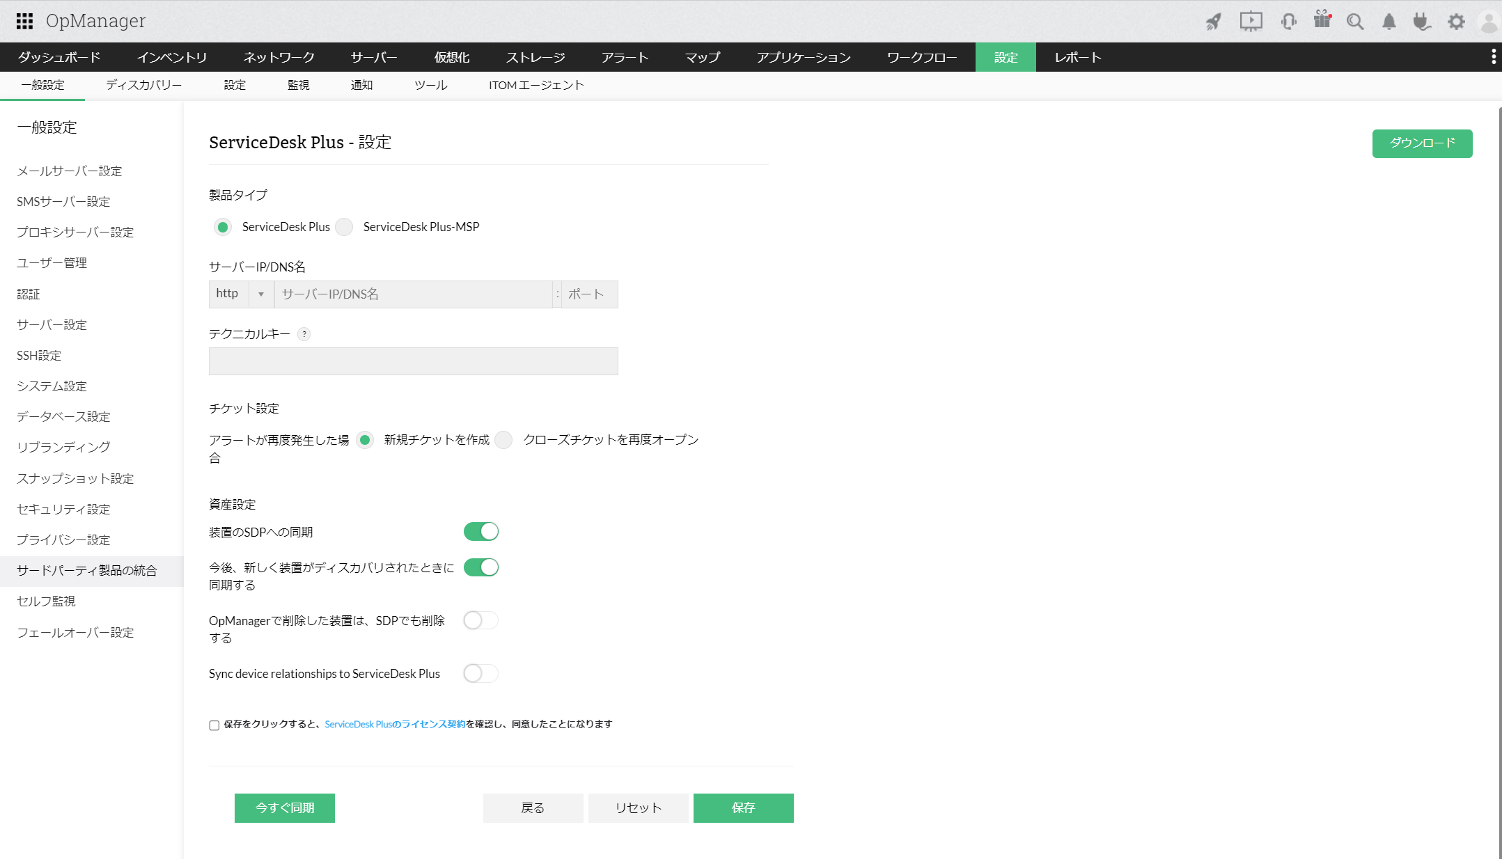Open the presentation video icon

(1251, 22)
